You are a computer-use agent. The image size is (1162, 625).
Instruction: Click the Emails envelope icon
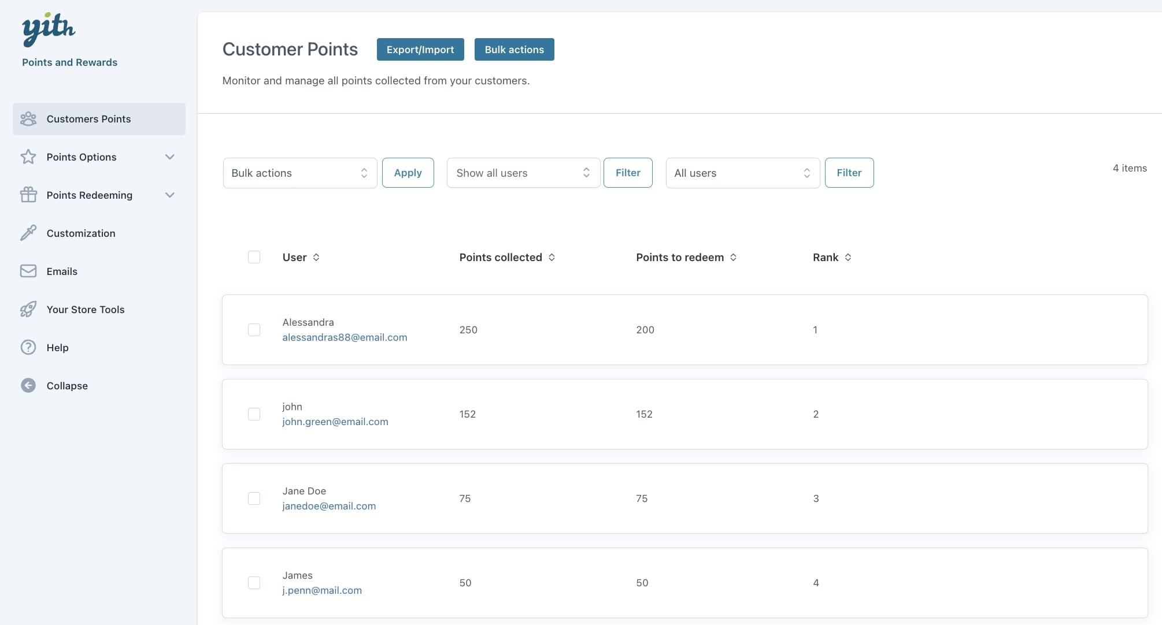point(28,271)
